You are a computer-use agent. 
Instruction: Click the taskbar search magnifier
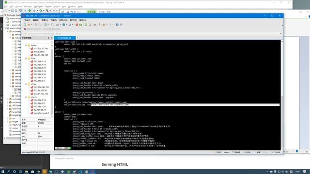[x=9, y=172]
